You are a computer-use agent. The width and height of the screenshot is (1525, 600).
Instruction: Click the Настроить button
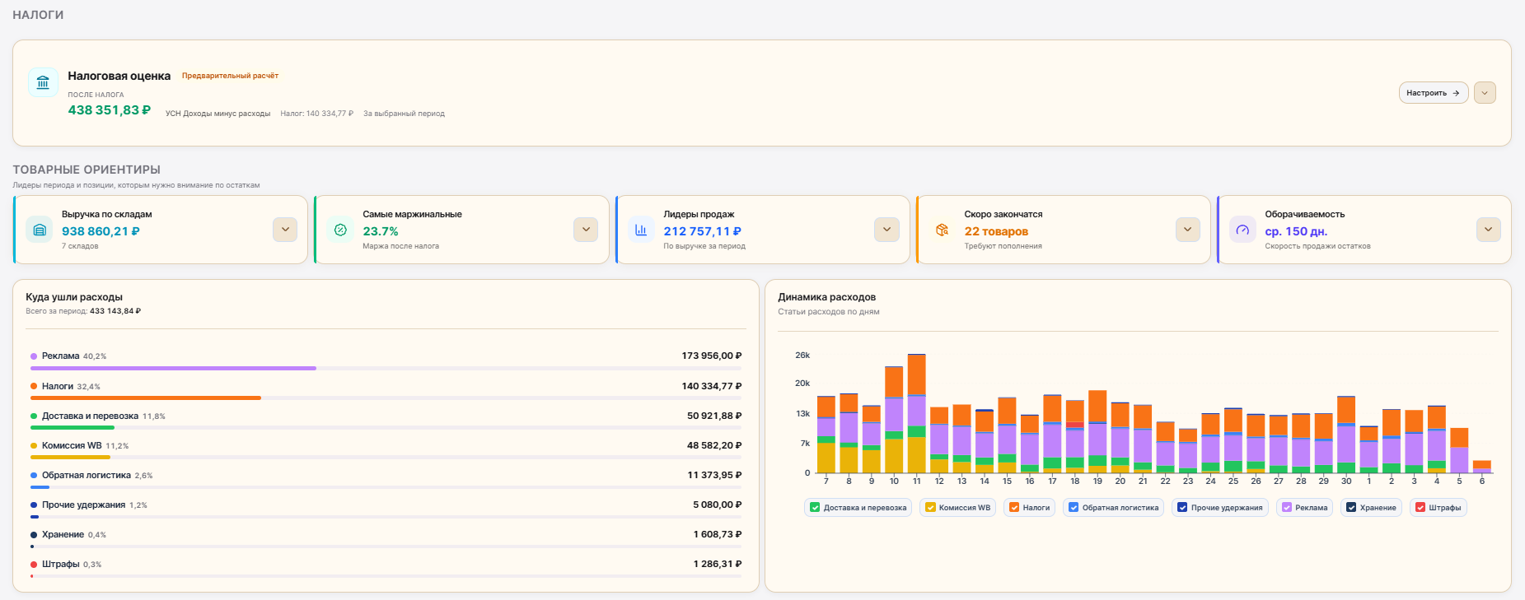1434,93
